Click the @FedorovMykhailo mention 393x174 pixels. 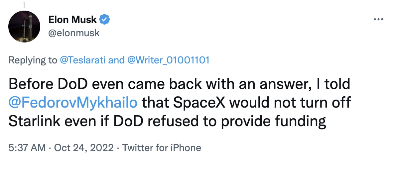click(x=73, y=103)
